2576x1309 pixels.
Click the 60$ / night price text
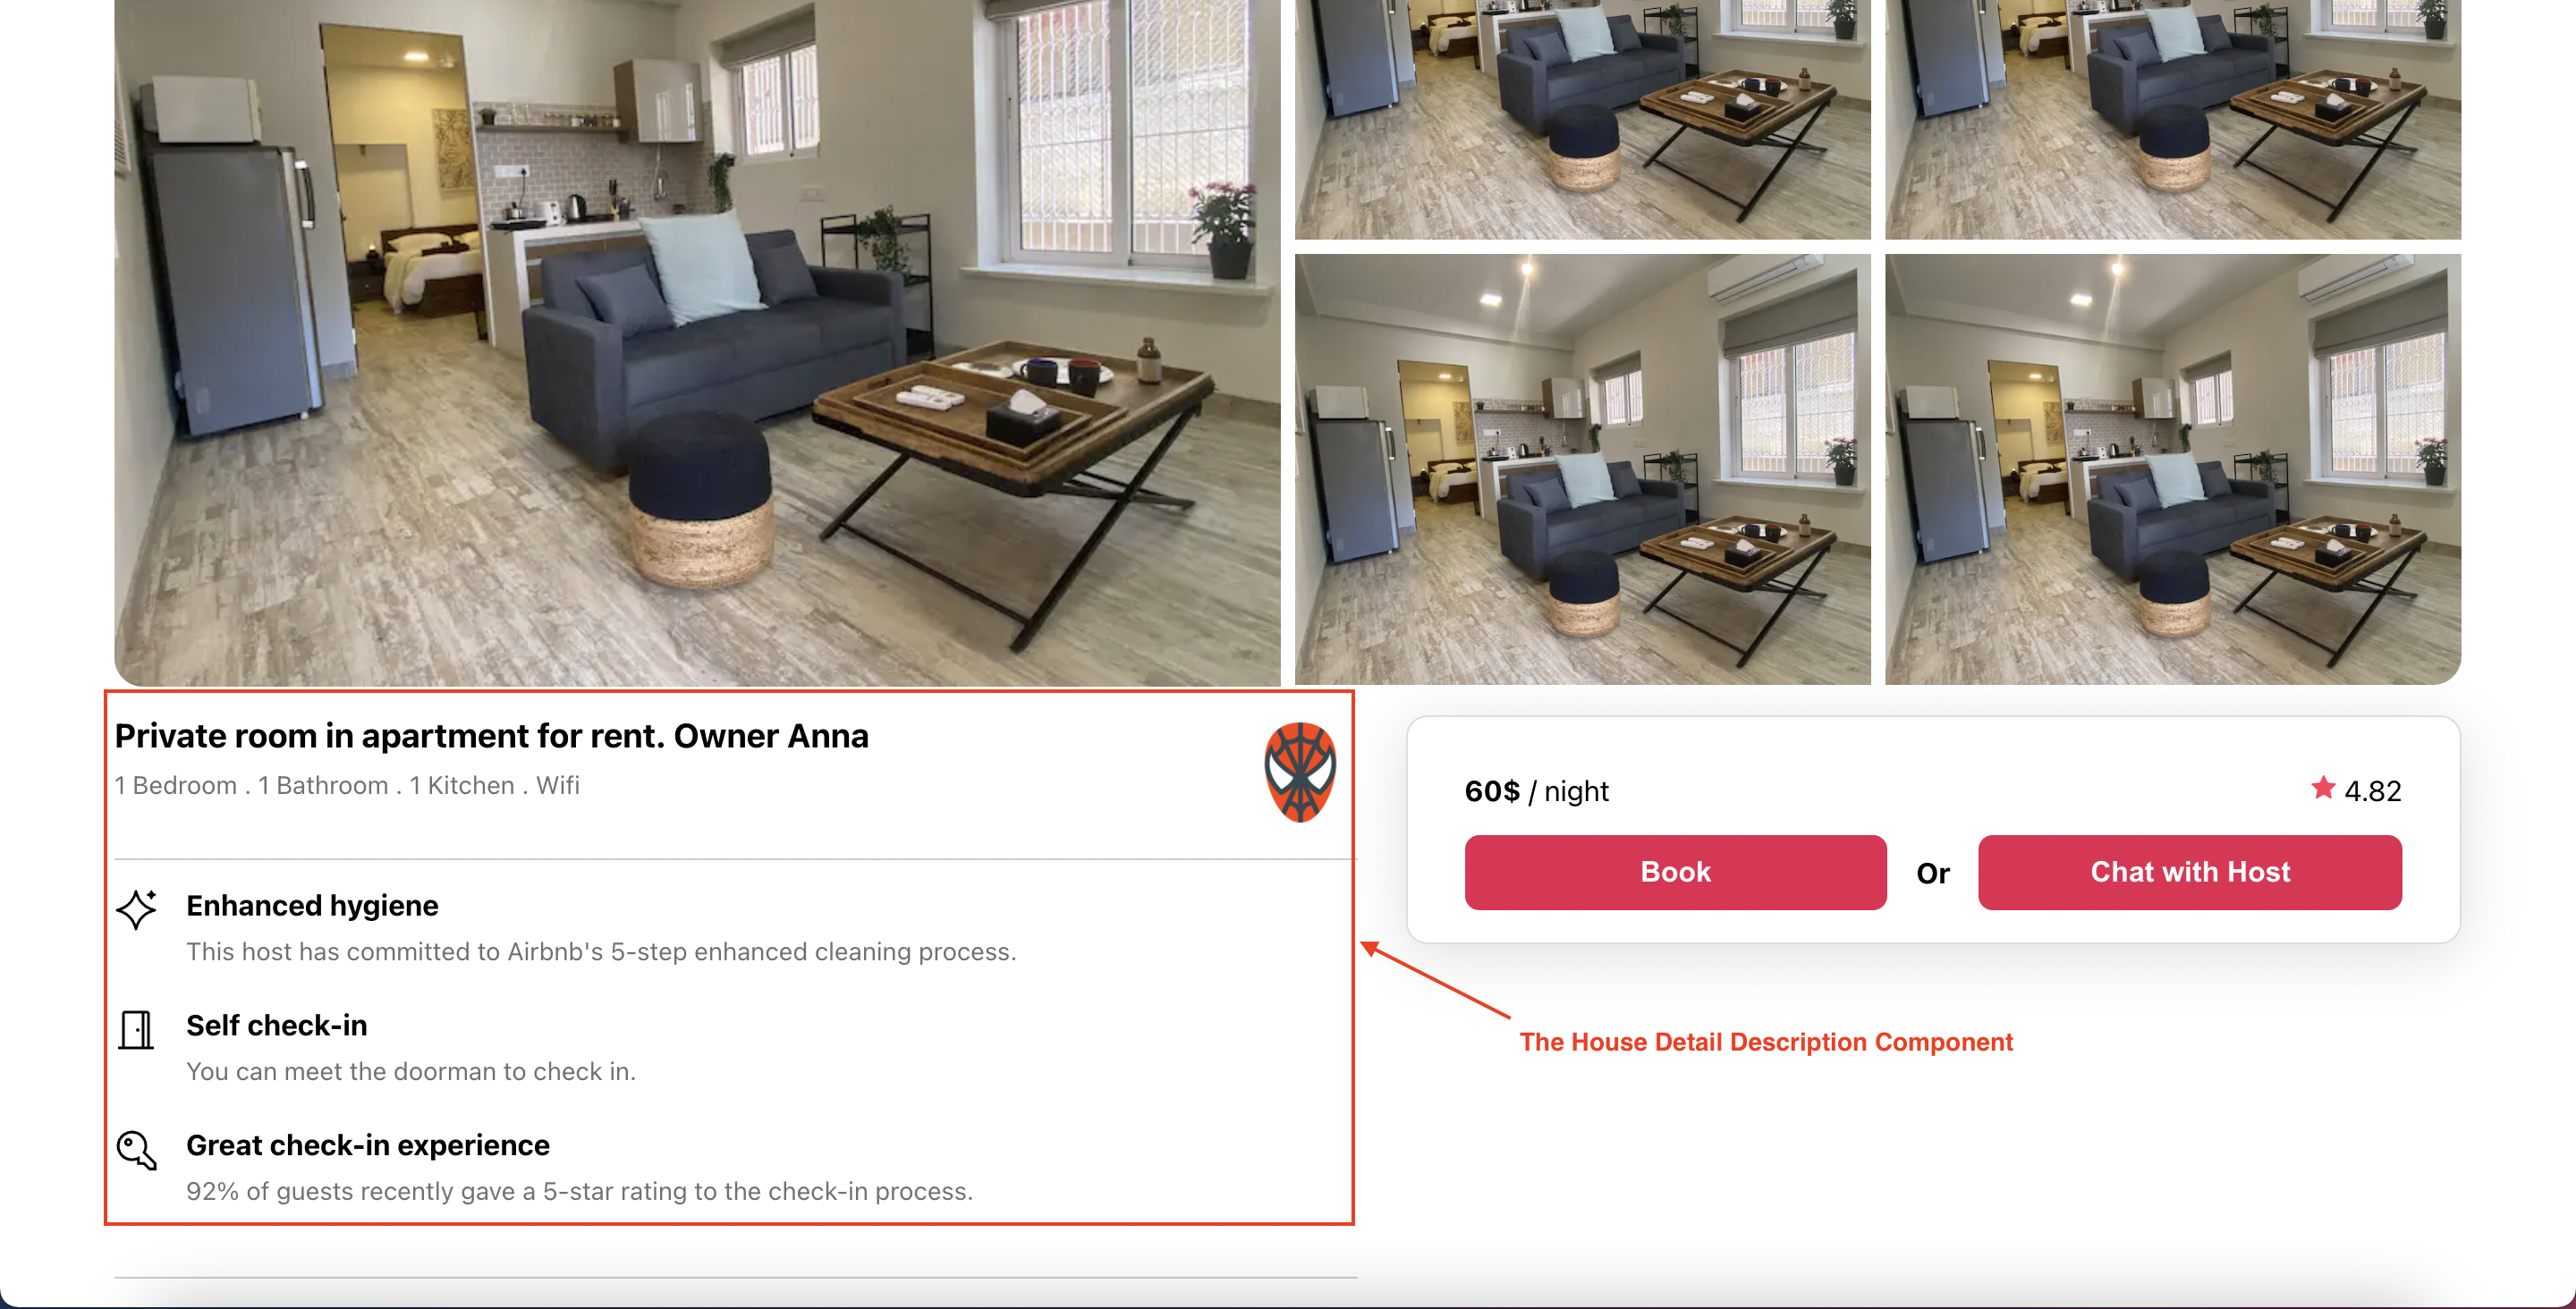[1536, 791]
